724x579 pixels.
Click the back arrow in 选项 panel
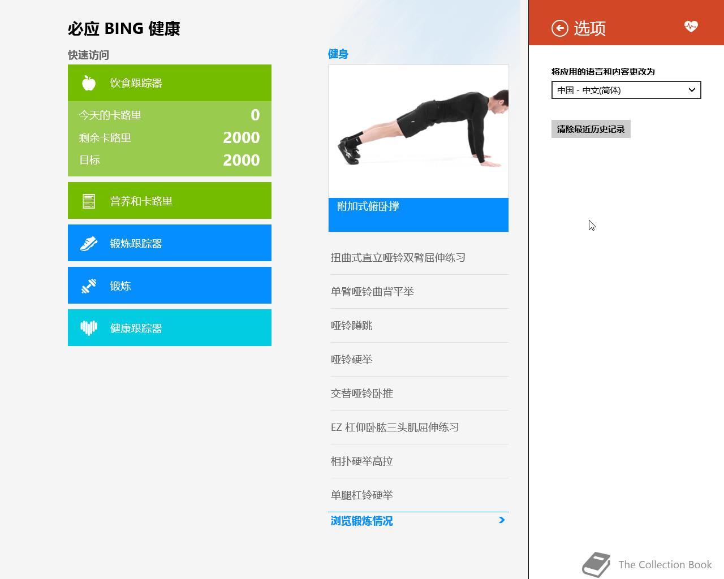(x=559, y=28)
